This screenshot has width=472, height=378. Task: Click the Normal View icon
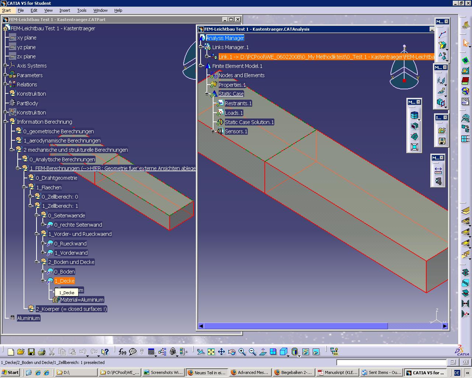pos(263,352)
